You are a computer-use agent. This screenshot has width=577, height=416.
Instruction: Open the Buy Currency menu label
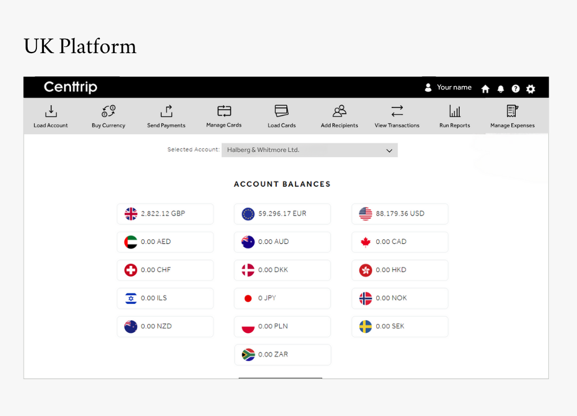click(108, 125)
